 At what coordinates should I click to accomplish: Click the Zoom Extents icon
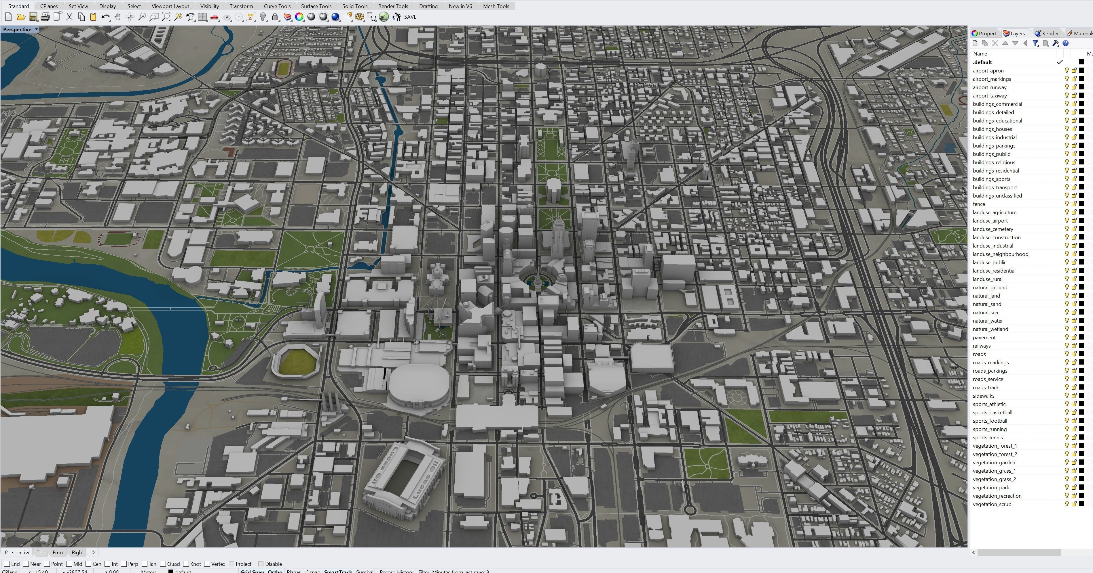pyautogui.click(x=166, y=17)
